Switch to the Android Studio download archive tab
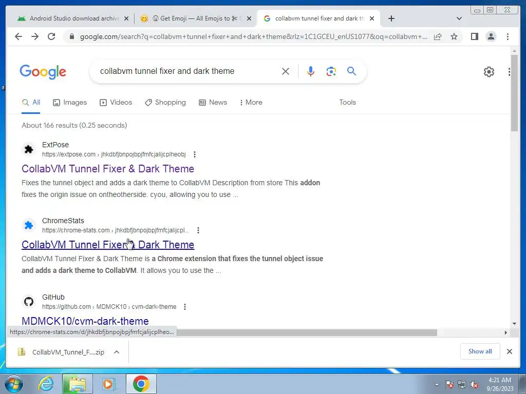This screenshot has width=526, height=394. pyautogui.click(x=73, y=19)
